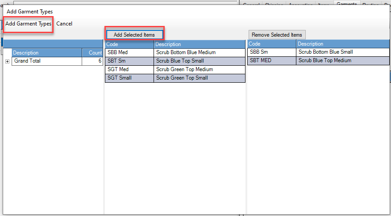The image size is (391, 216).
Task: Select SBB Sm in the selected items list
Action: tap(271, 52)
